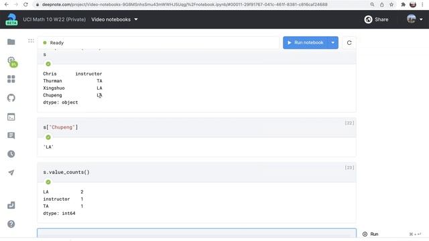Click the Deepnote BETA logo
This screenshot has width=429, height=241.
(x=11, y=19)
